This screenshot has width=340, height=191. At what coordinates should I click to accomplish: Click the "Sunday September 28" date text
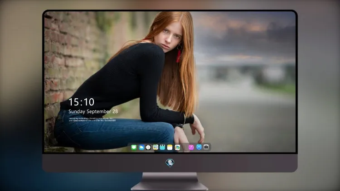tap(93, 111)
